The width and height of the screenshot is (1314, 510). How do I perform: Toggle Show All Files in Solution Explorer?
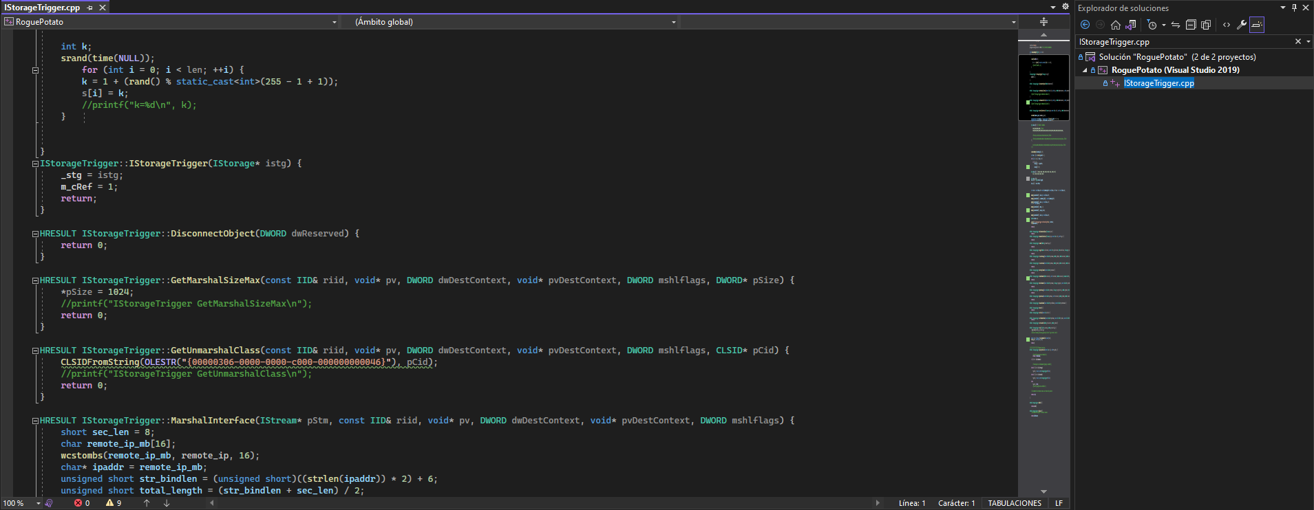(1206, 25)
